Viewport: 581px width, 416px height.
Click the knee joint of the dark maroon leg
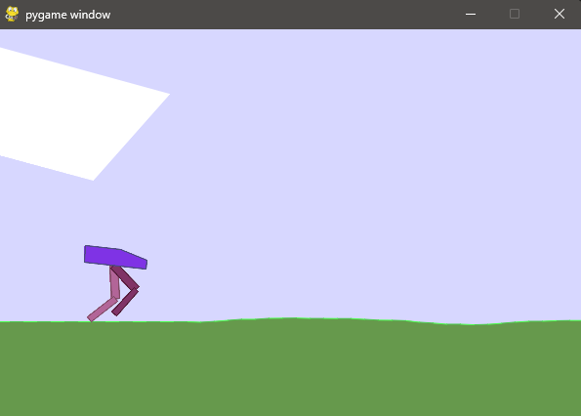(137, 287)
